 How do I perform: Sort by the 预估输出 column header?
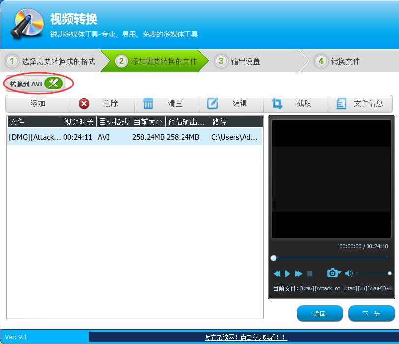(187, 122)
